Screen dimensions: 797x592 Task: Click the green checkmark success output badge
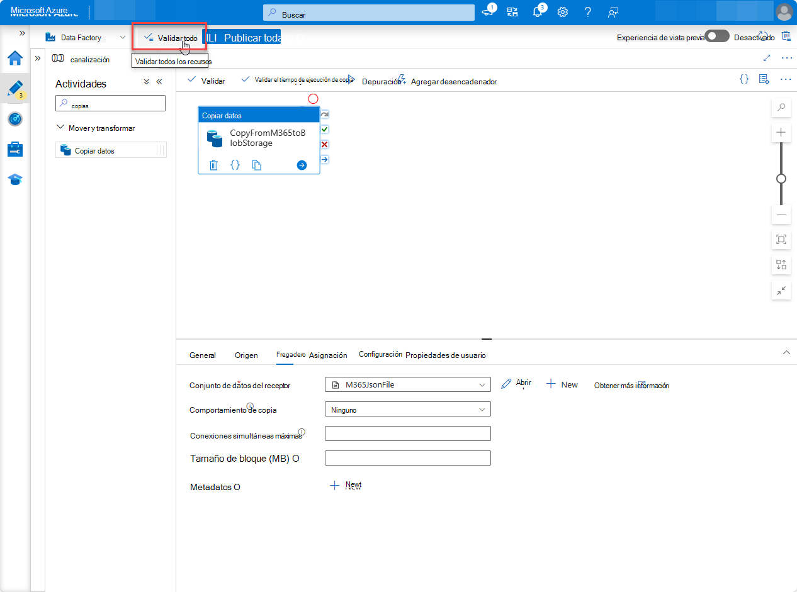tap(324, 129)
